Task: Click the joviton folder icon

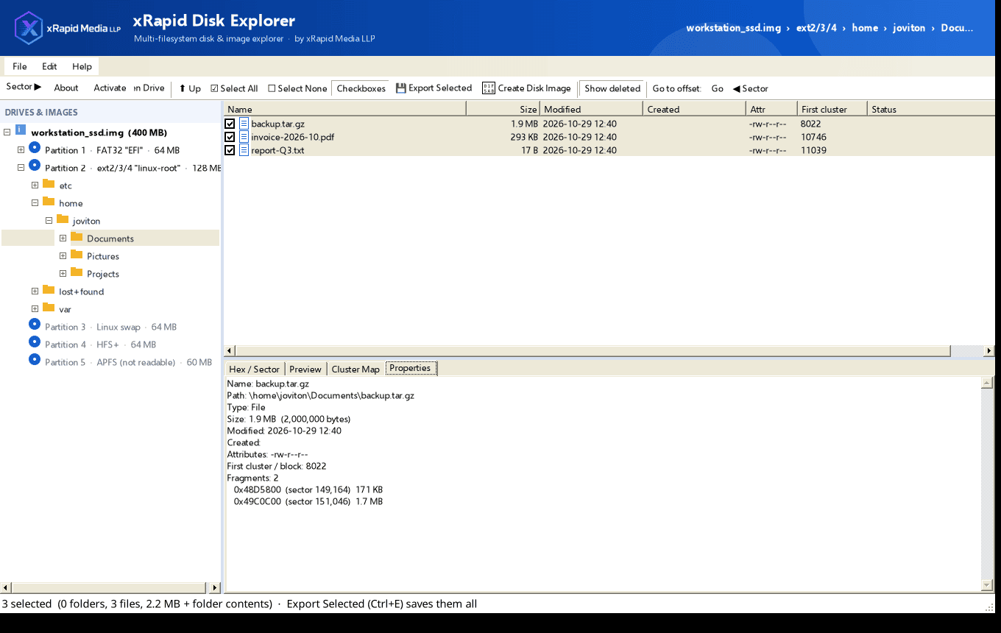Action: click(x=63, y=219)
